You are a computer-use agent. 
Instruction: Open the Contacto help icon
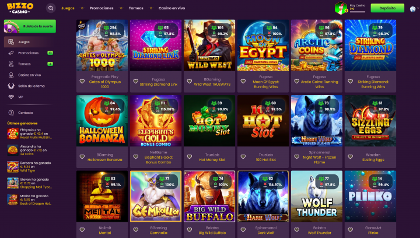[x=11, y=113]
